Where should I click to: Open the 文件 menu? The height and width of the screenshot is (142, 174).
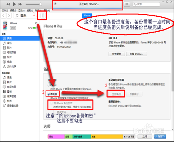pos(5,11)
